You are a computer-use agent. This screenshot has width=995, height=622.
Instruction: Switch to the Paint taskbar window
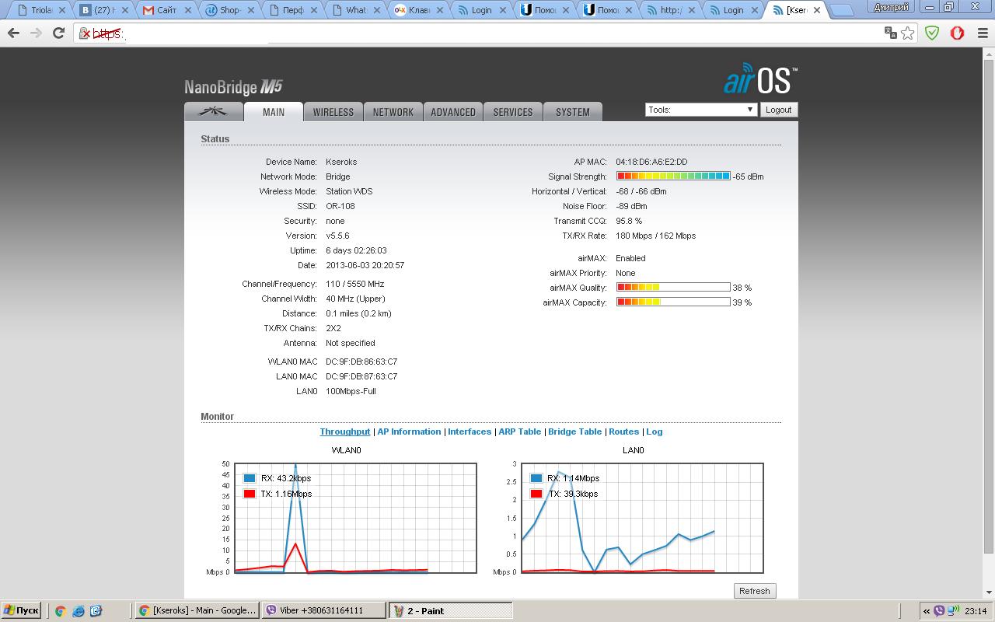coord(450,611)
